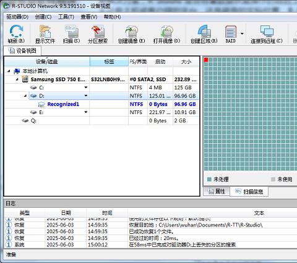Open the 工具(T) menu
Screen dimensions: 297x263
66,17
